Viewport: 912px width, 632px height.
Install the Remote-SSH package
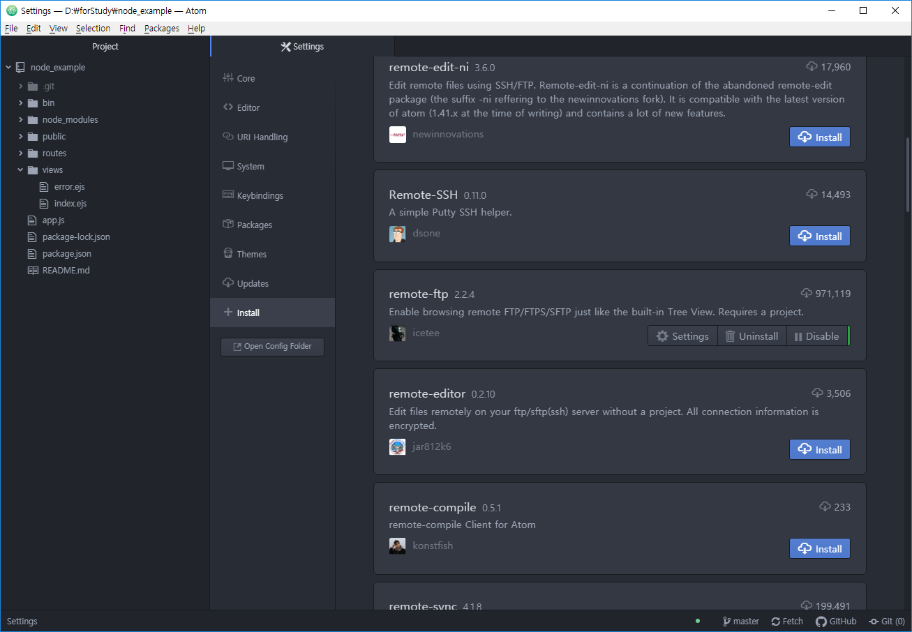pyautogui.click(x=820, y=236)
